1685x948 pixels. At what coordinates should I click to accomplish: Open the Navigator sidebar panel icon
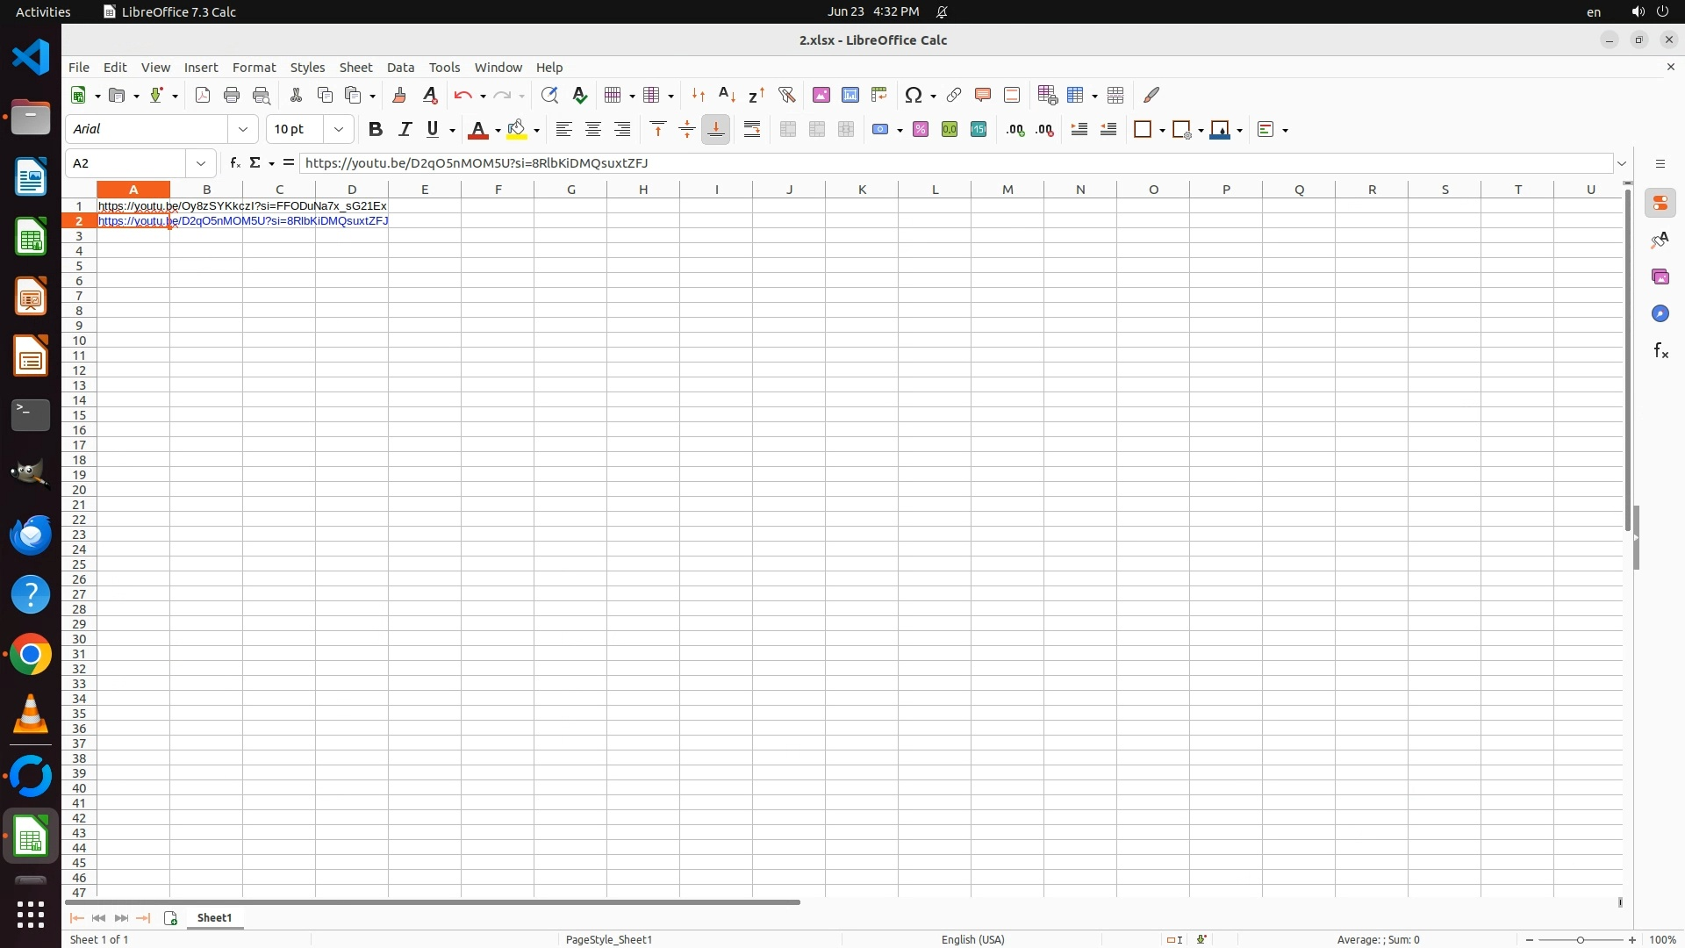pos(1660,313)
